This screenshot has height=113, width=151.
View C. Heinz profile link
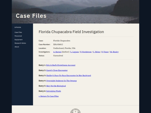96,52
